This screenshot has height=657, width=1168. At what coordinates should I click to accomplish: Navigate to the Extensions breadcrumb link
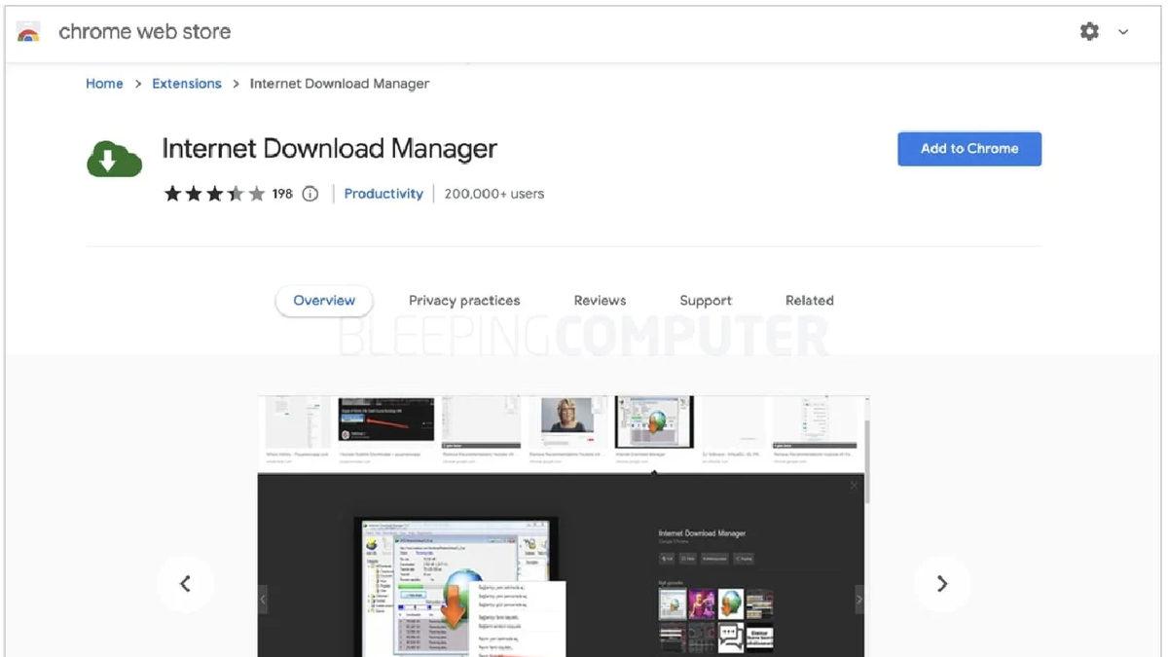pos(186,83)
